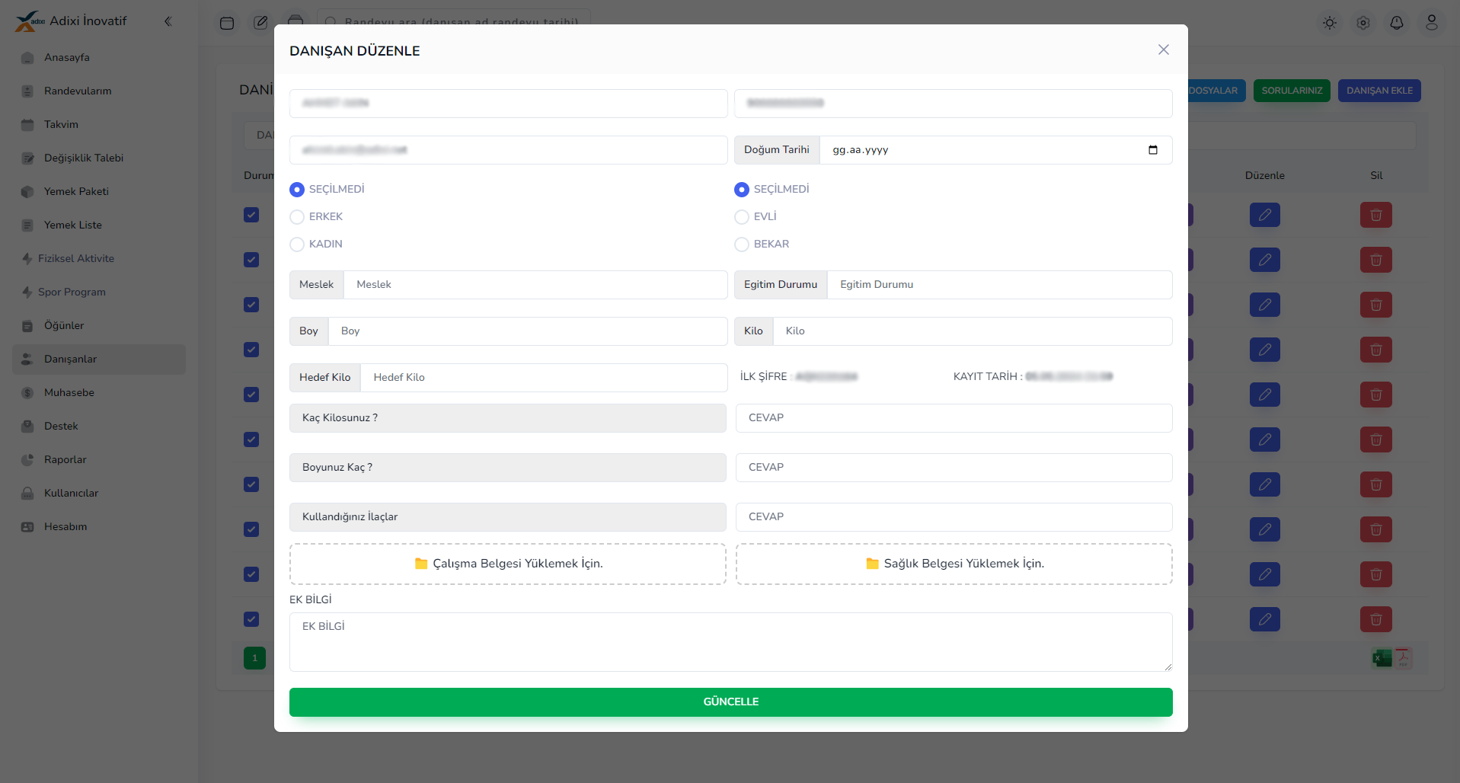Click the blurred email field
The width and height of the screenshot is (1460, 783).
[x=508, y=150]
